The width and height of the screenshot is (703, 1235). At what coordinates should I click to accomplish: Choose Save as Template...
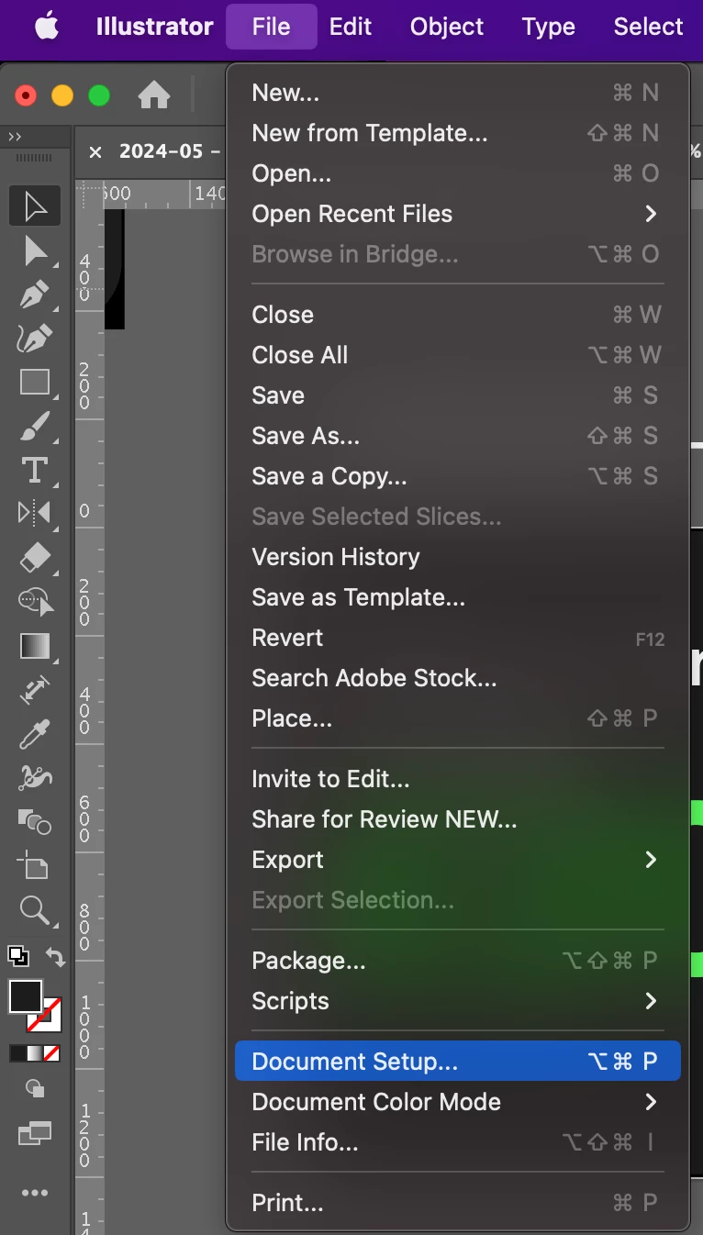pos(457,597)
